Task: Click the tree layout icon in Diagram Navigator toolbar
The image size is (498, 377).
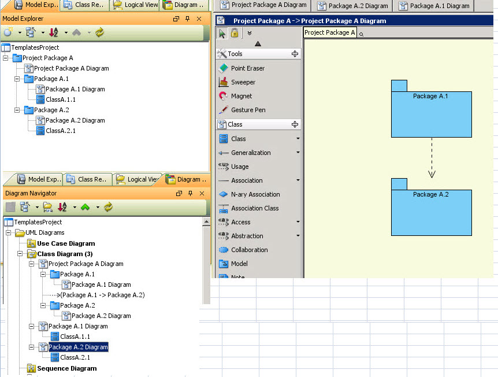Action: [x=25, y=207]
